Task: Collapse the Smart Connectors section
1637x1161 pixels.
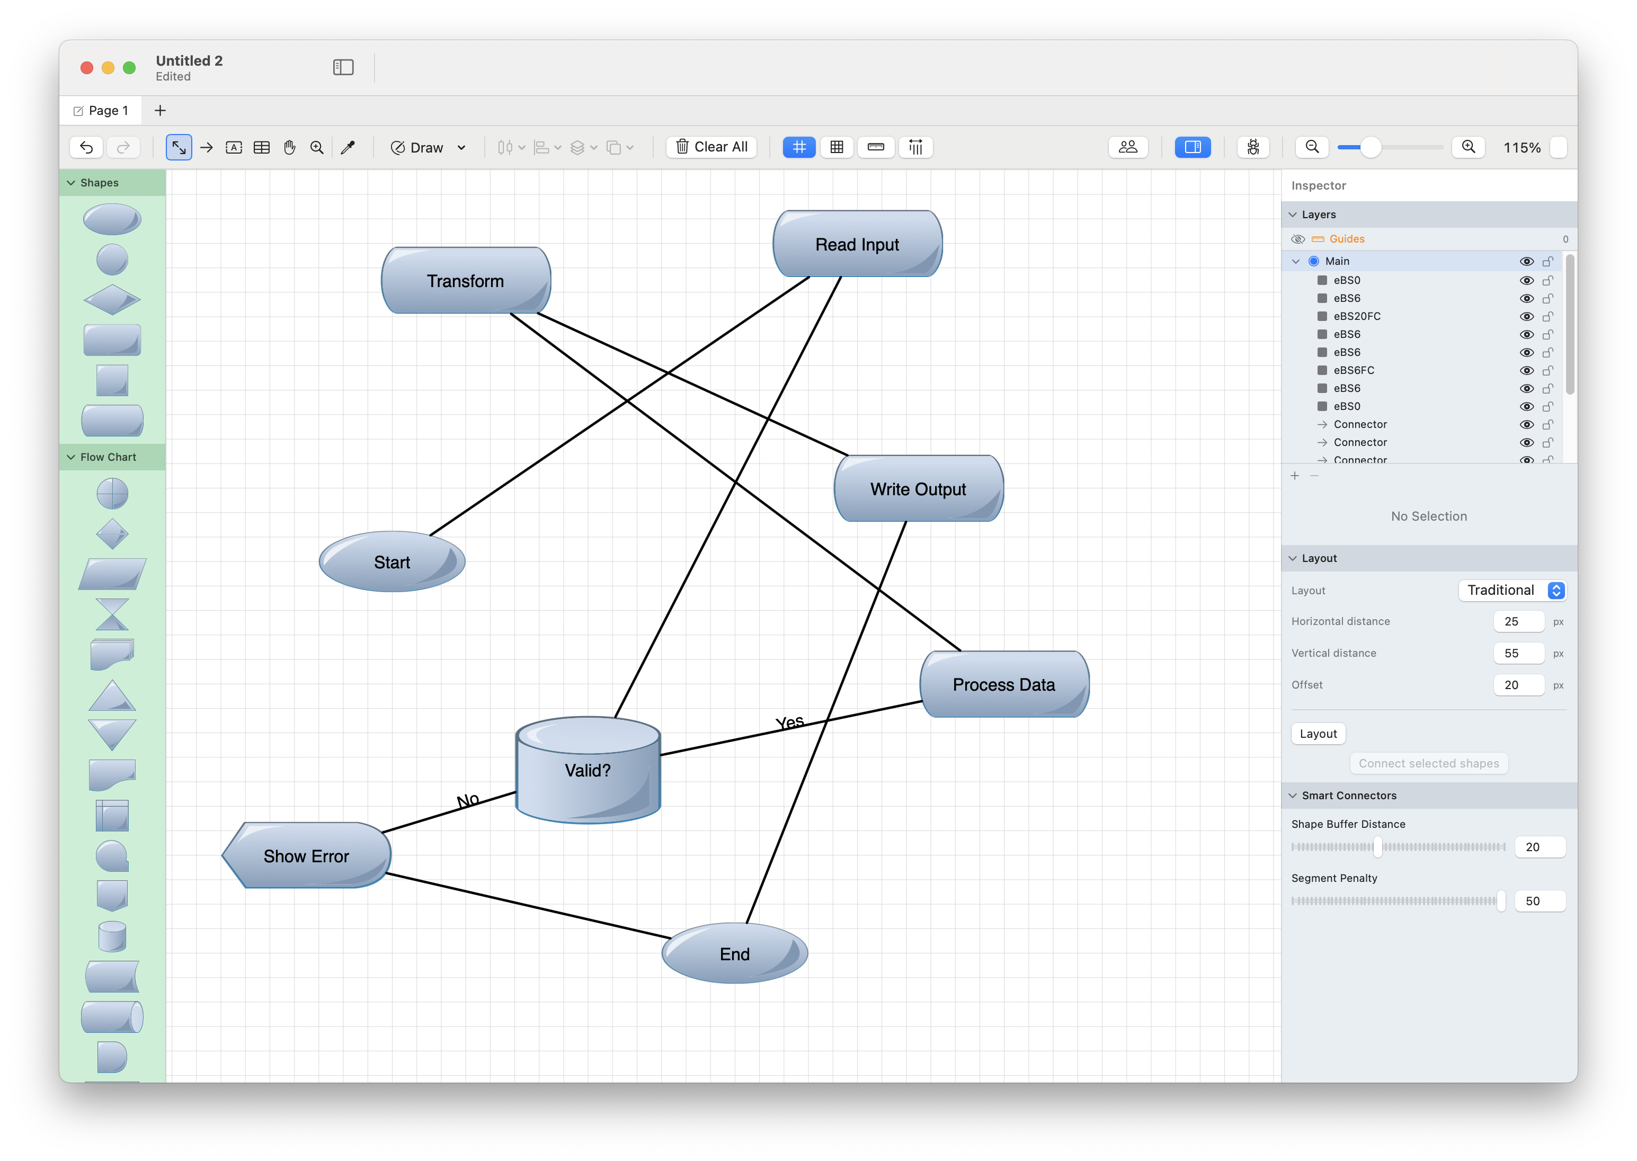Action: click(x=1293, y=796)
